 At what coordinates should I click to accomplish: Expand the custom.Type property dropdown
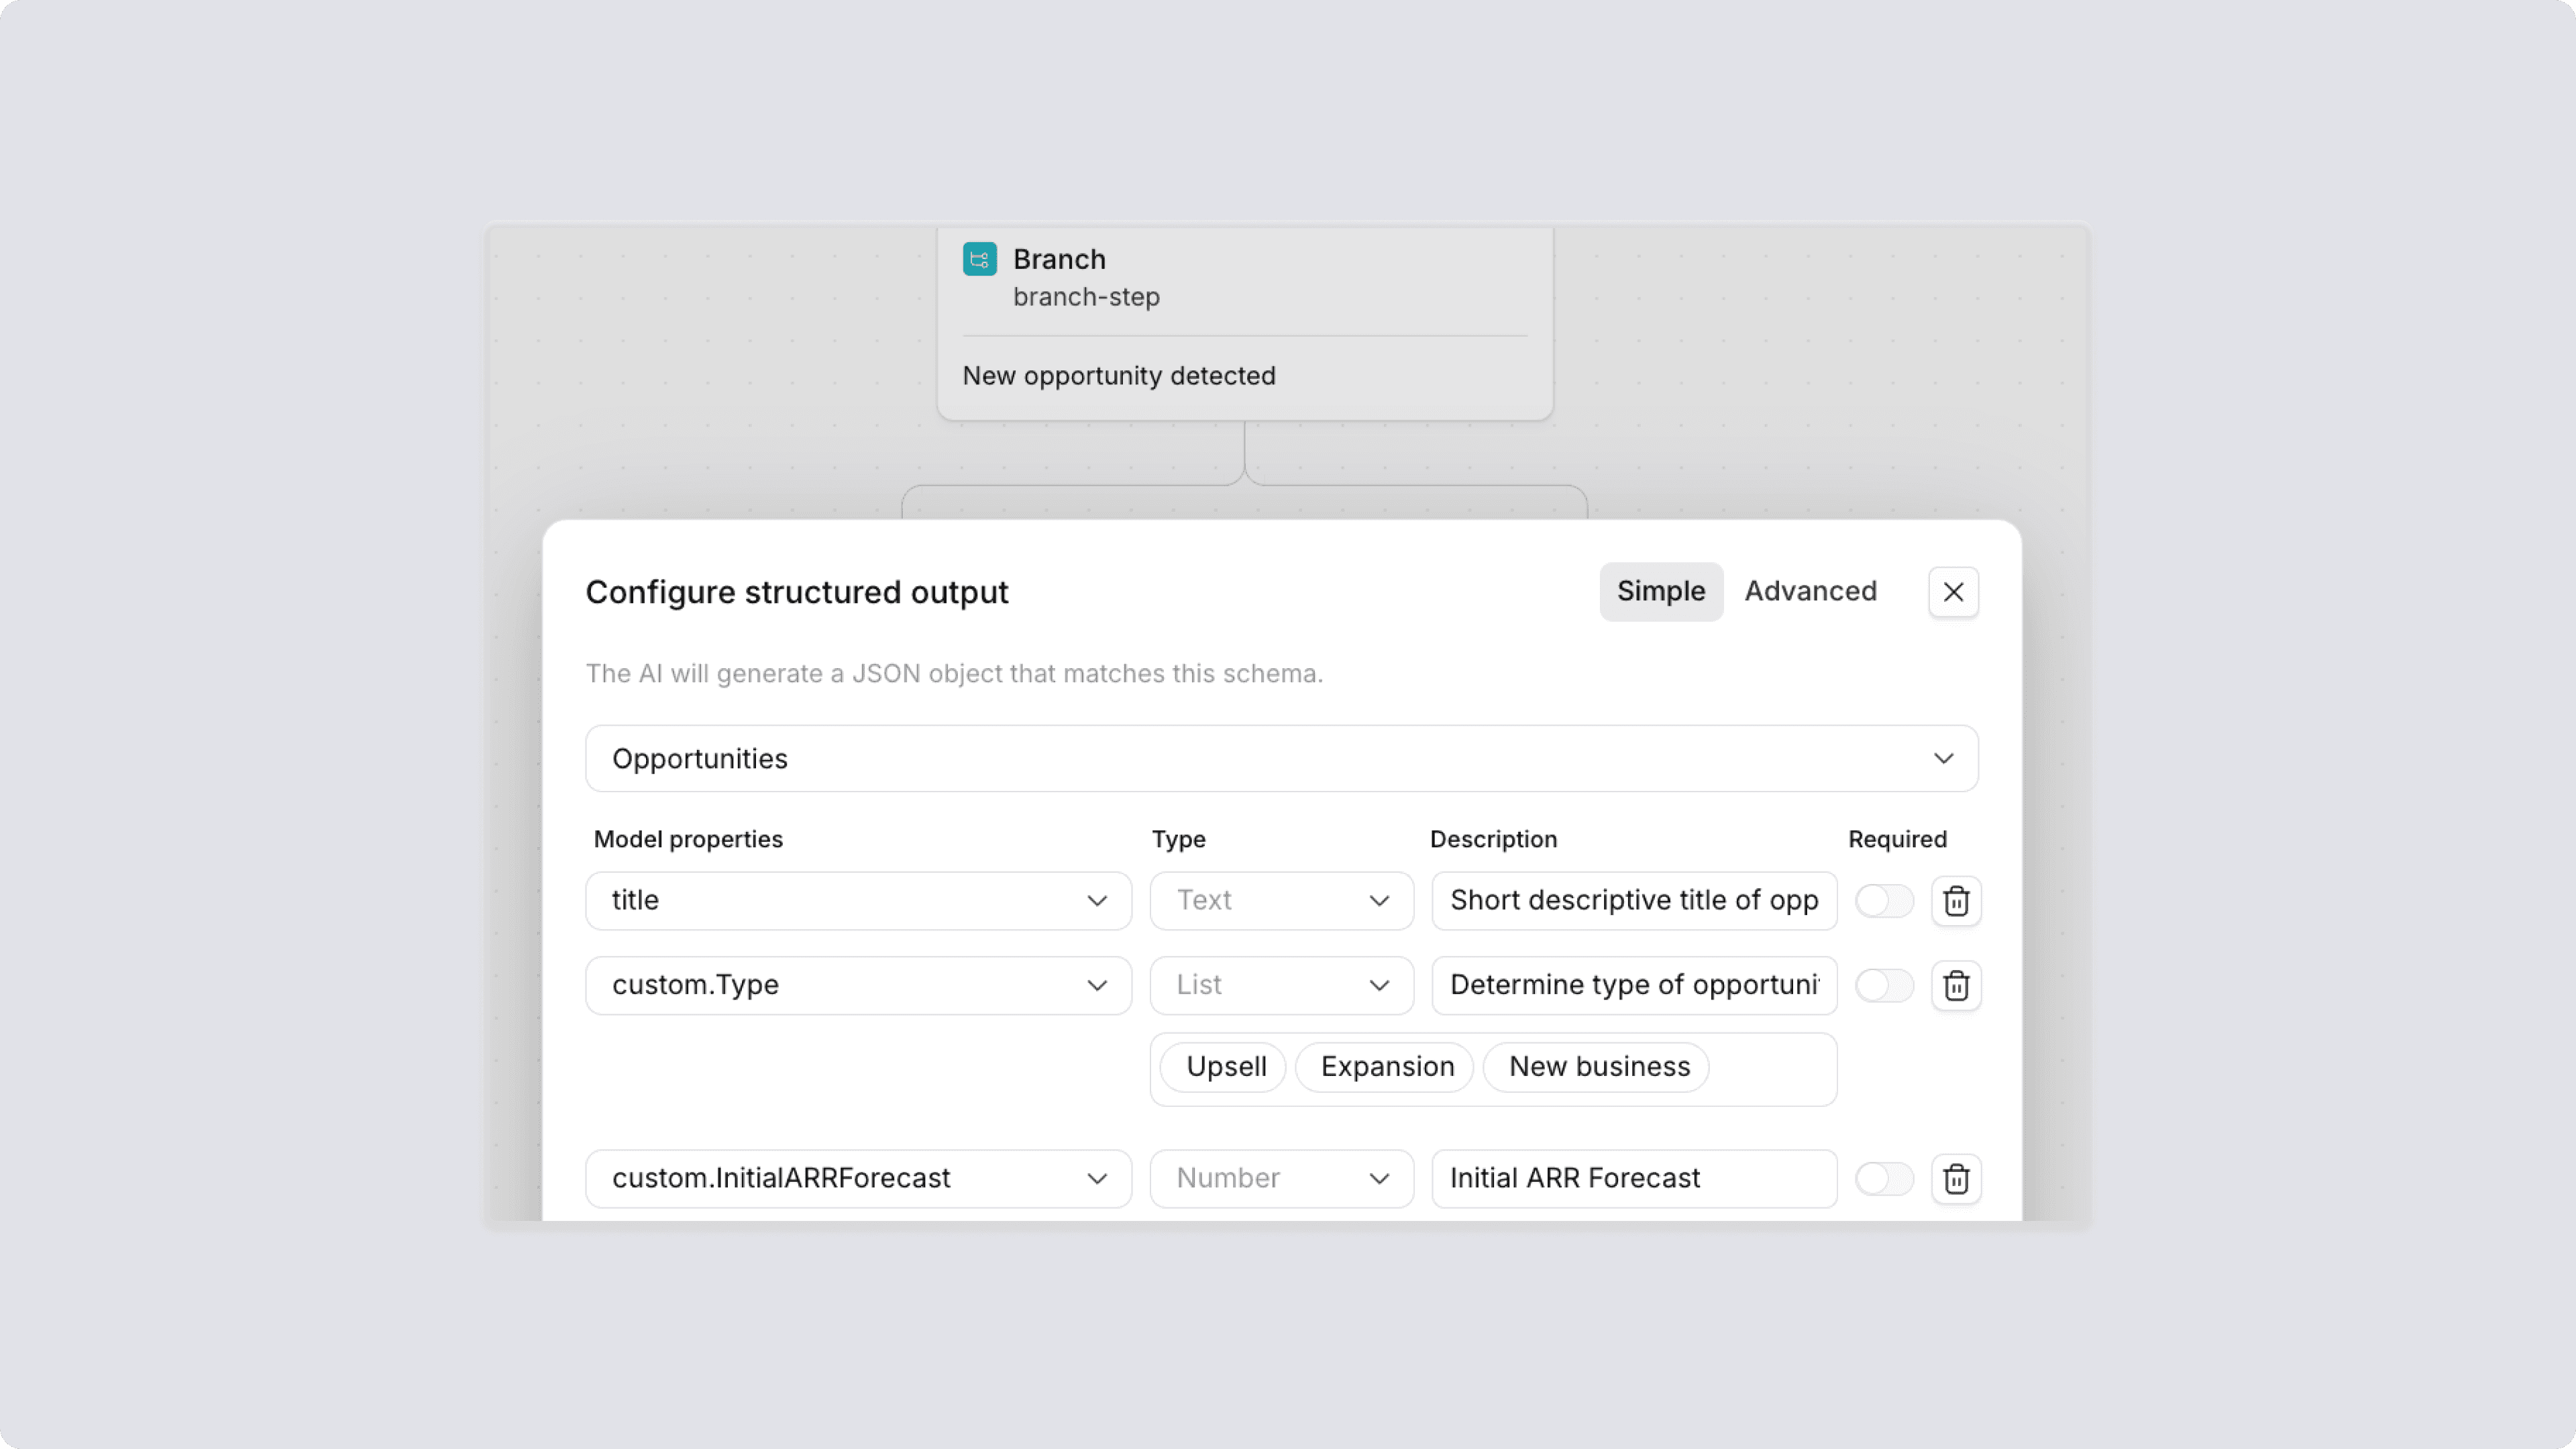tap(858, 986)
